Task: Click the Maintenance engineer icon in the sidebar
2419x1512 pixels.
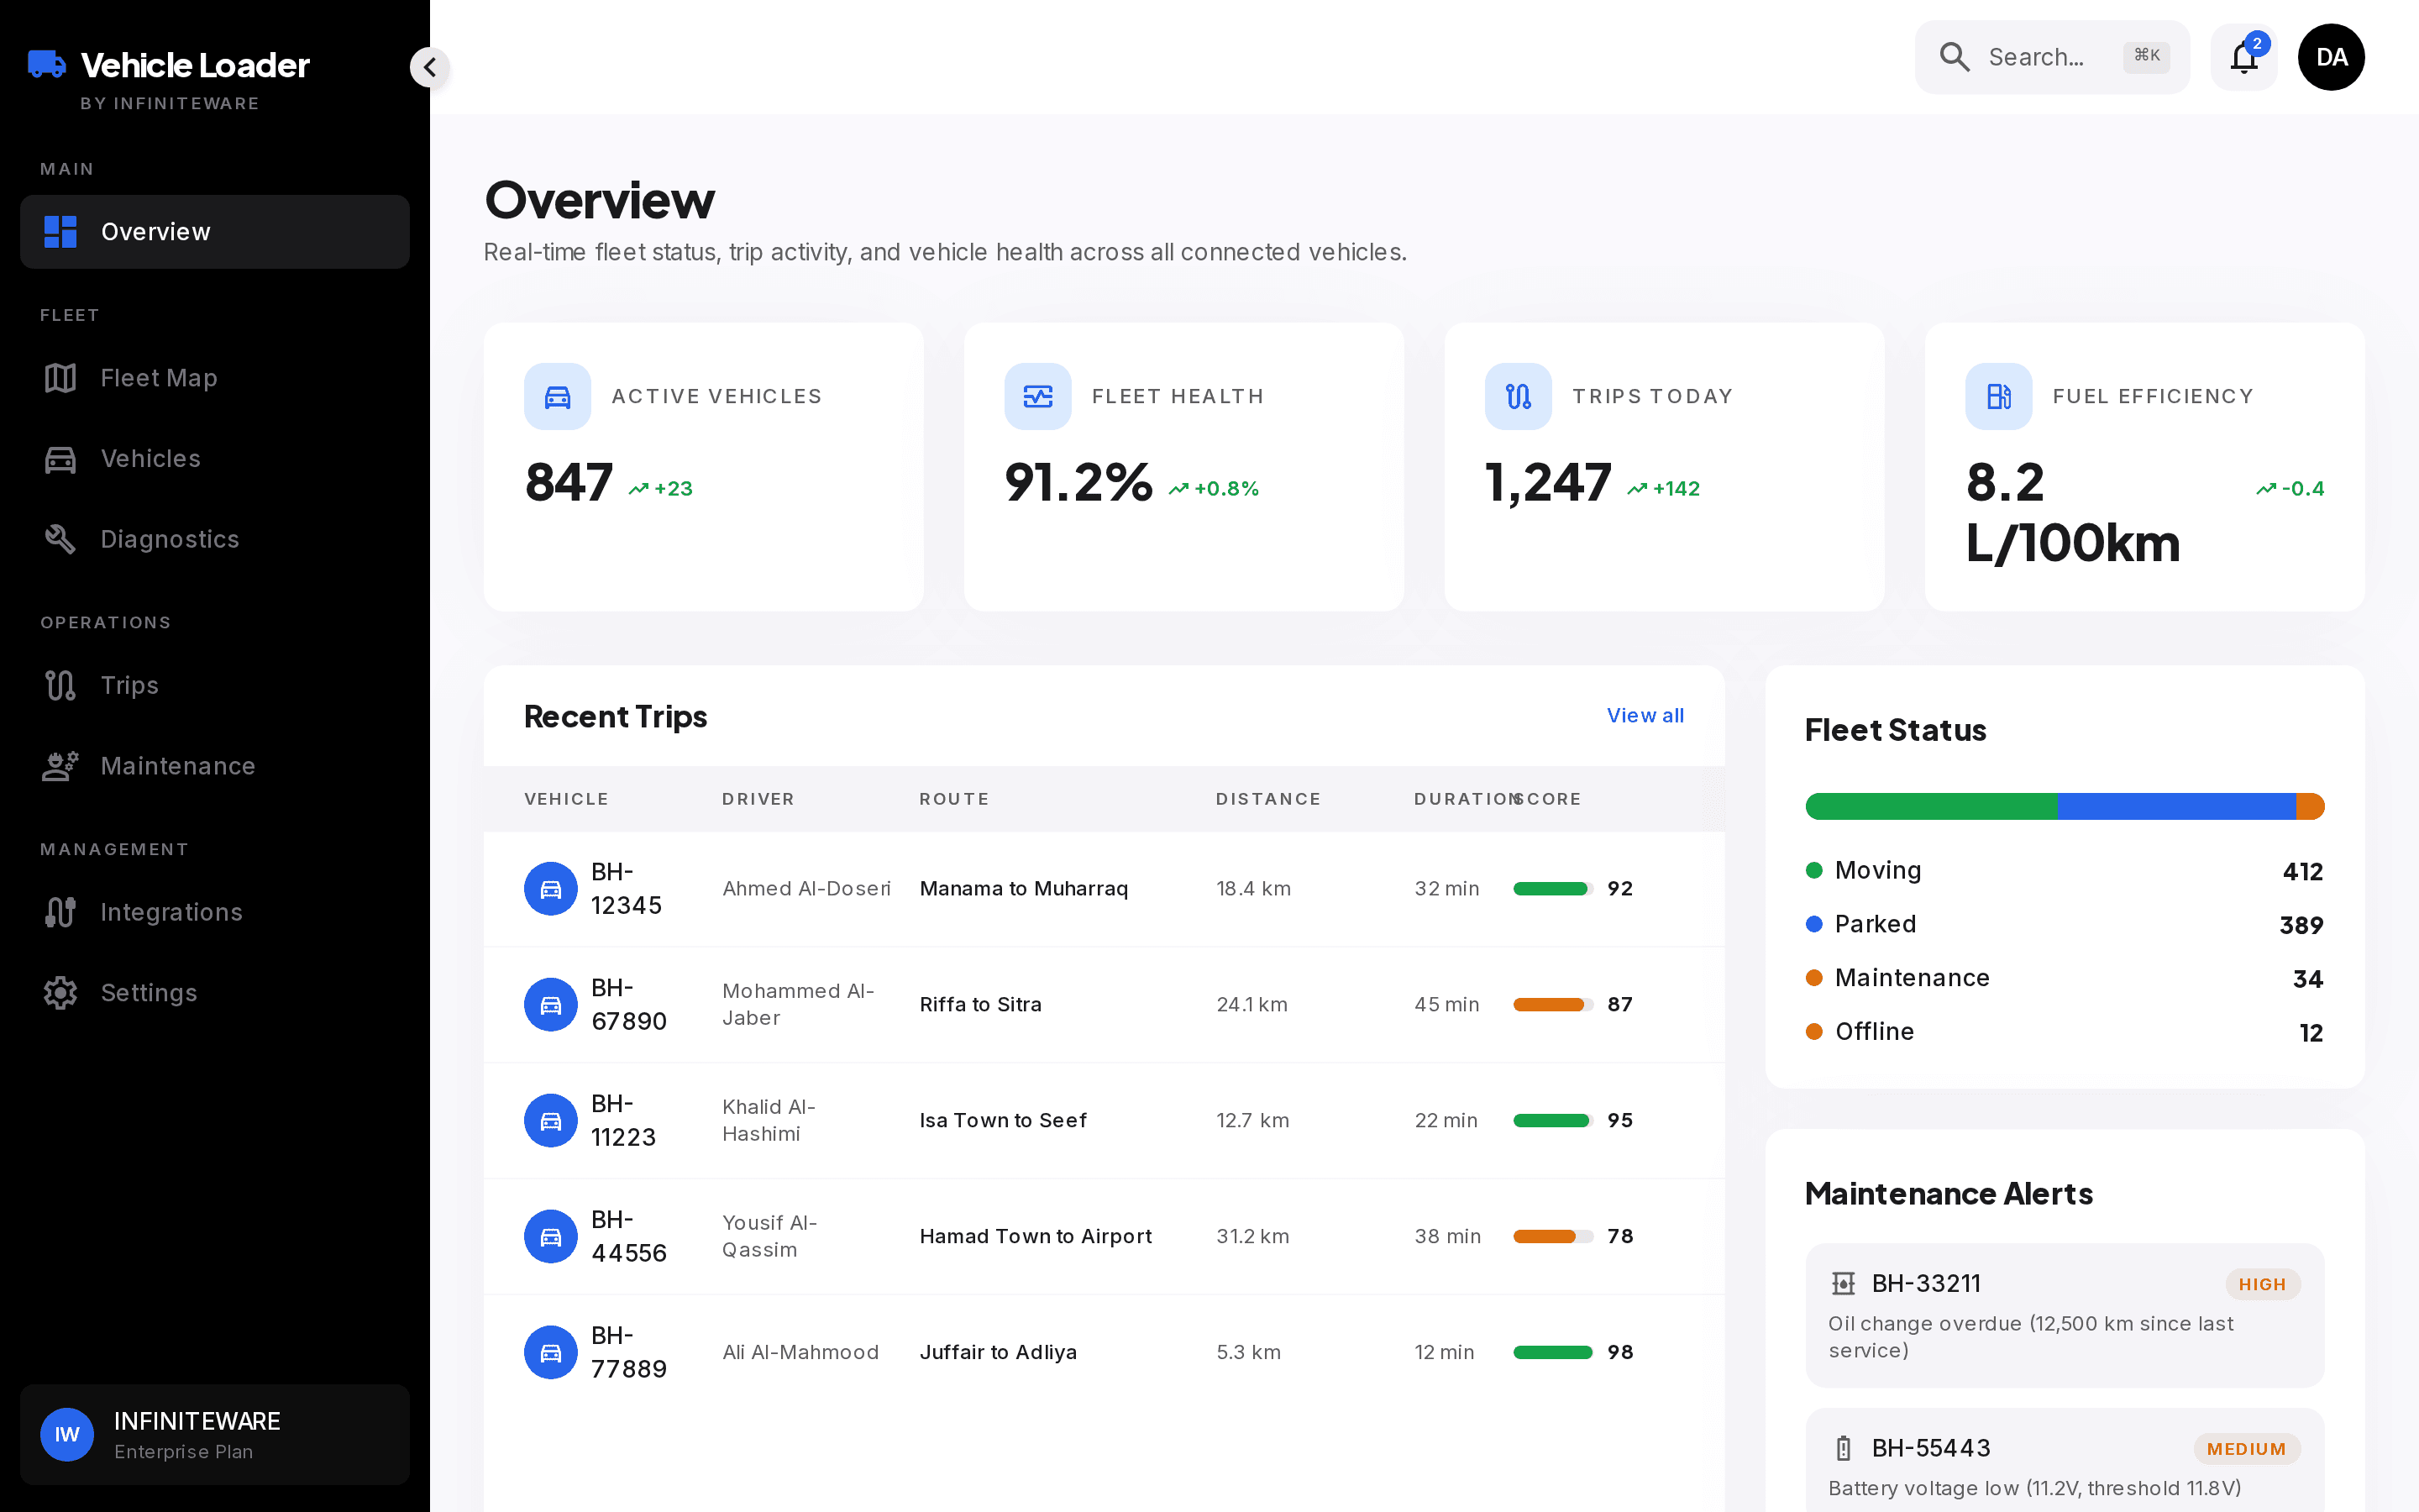Action: pyautogui.click(x=60, y=766)
